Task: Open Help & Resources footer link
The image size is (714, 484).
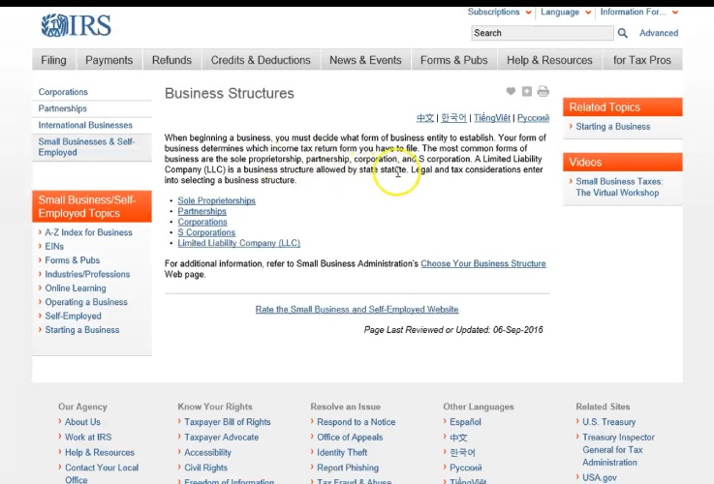Action: point(99,453)
